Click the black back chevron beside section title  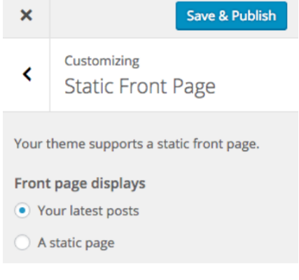click(27, 74)
